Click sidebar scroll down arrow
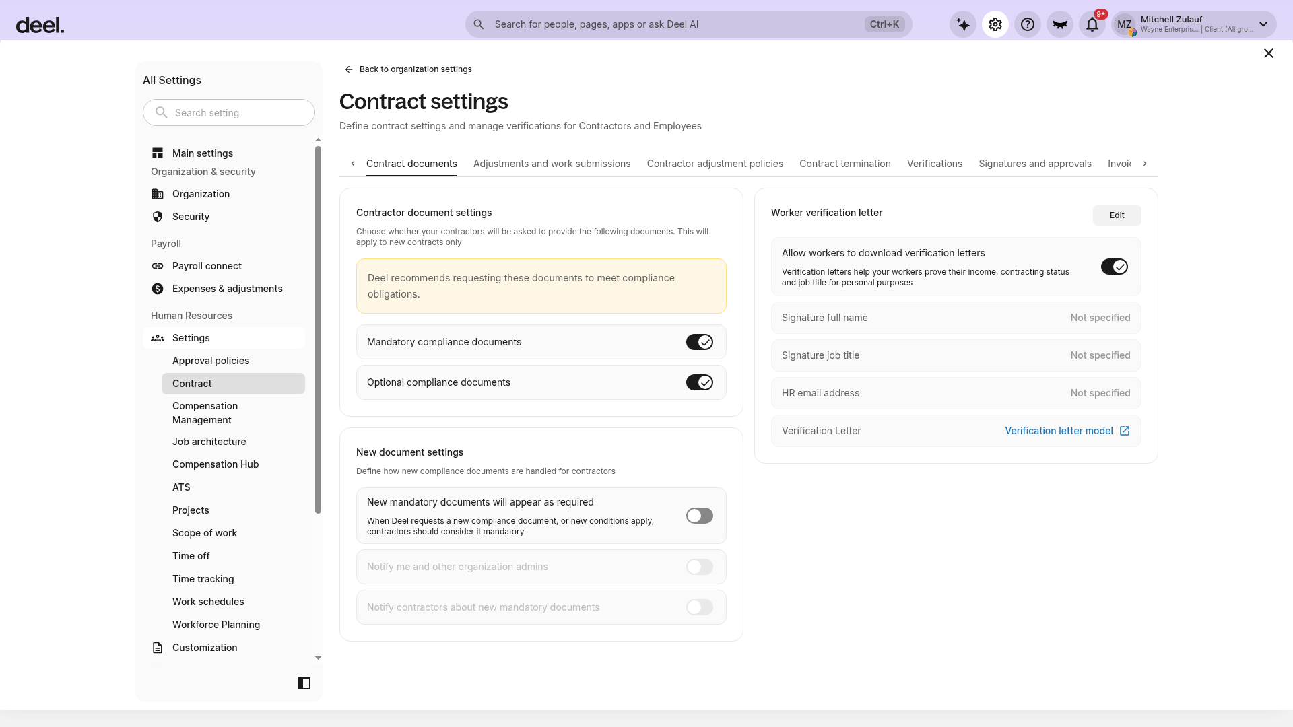 tap(318, 658)
